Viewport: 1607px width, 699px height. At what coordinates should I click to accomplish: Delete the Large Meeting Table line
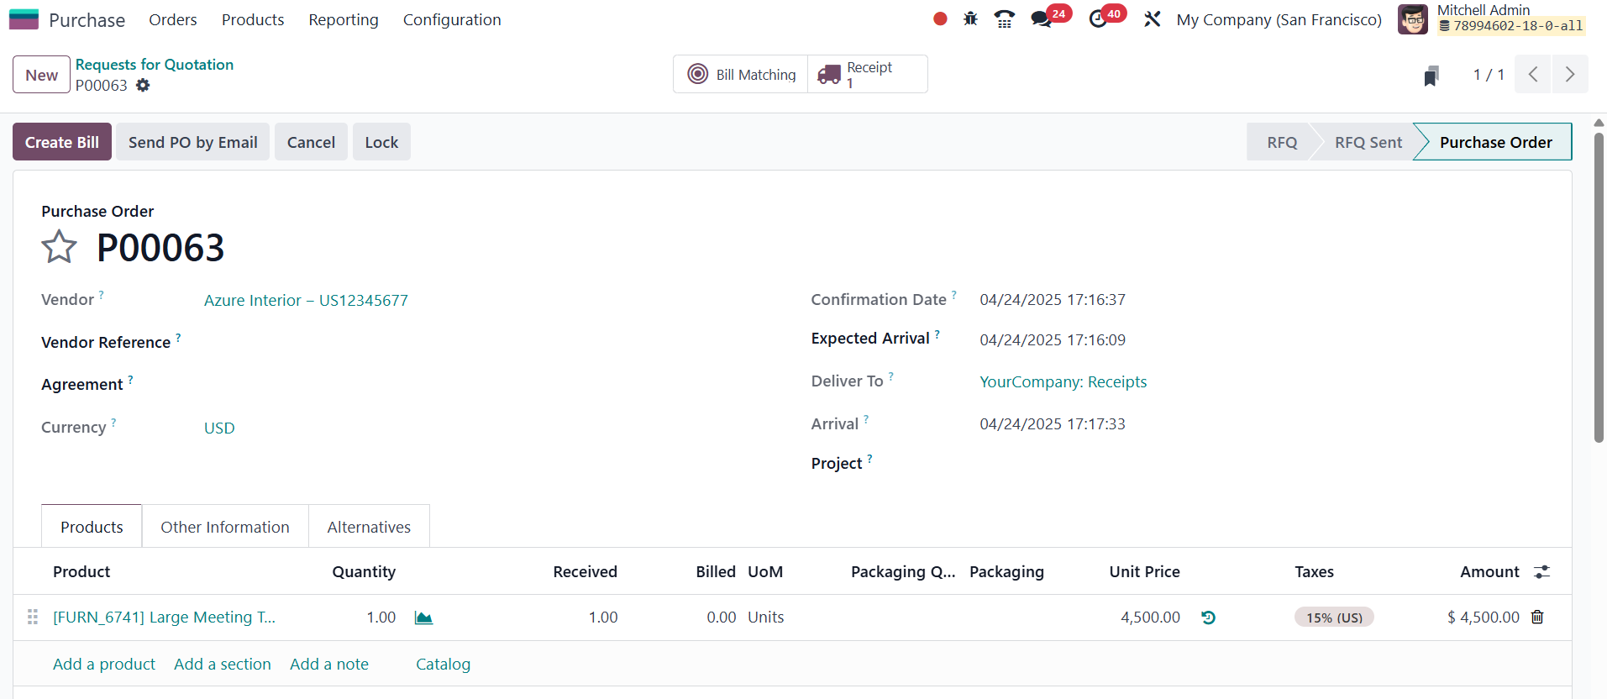pos(1537,618)
